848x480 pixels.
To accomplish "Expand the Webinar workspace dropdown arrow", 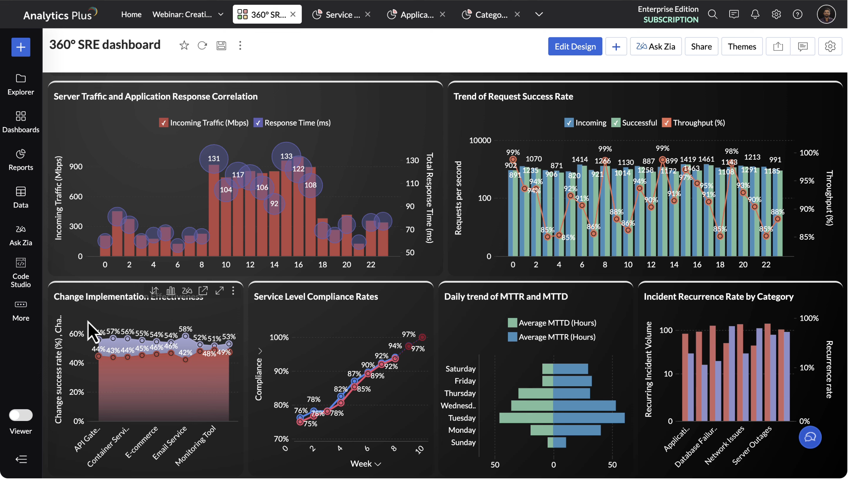I will [x=221, y=14].
